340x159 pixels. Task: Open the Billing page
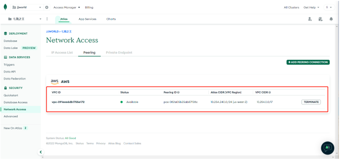(89, 7)
